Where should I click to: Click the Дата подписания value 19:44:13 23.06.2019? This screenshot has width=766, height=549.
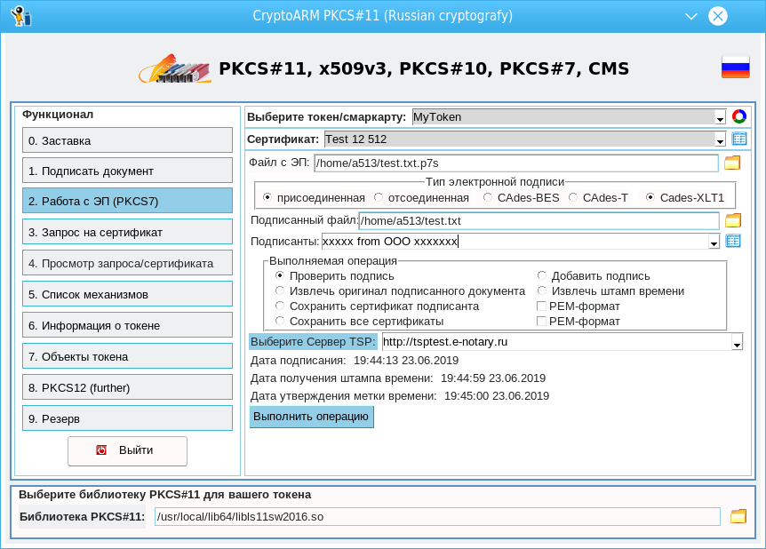point(406,361)
